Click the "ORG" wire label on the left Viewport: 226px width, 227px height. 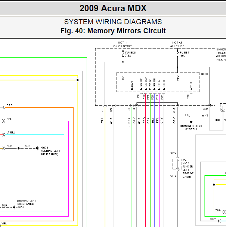9,105
